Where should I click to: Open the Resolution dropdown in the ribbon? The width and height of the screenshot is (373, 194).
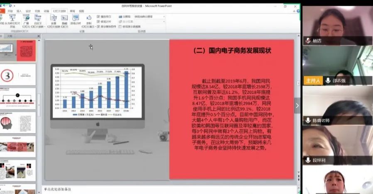click(164, 17)
